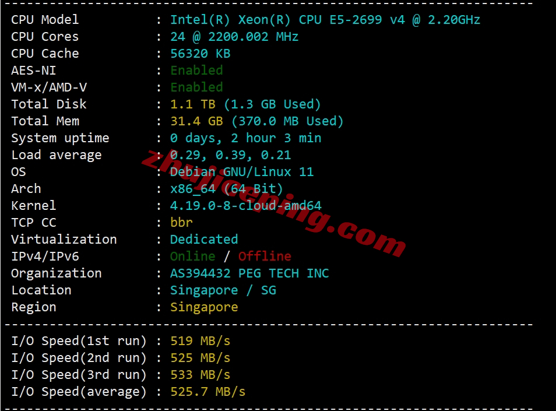Click the Load average numbers
Viewport: 556px width, 411px height.
pos(230,155)
